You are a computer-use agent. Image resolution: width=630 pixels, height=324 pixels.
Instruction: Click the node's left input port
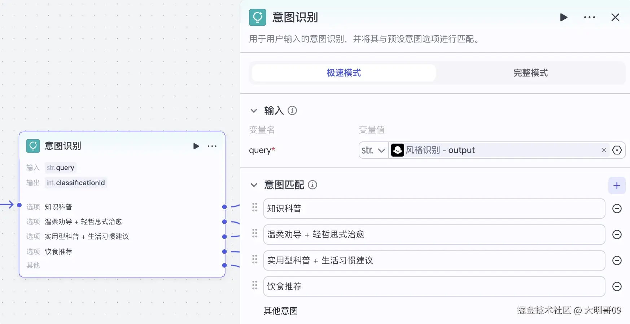pos(19,205)
